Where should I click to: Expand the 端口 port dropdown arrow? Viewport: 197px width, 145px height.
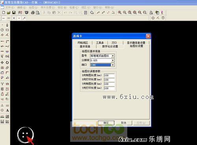[113, 65]
